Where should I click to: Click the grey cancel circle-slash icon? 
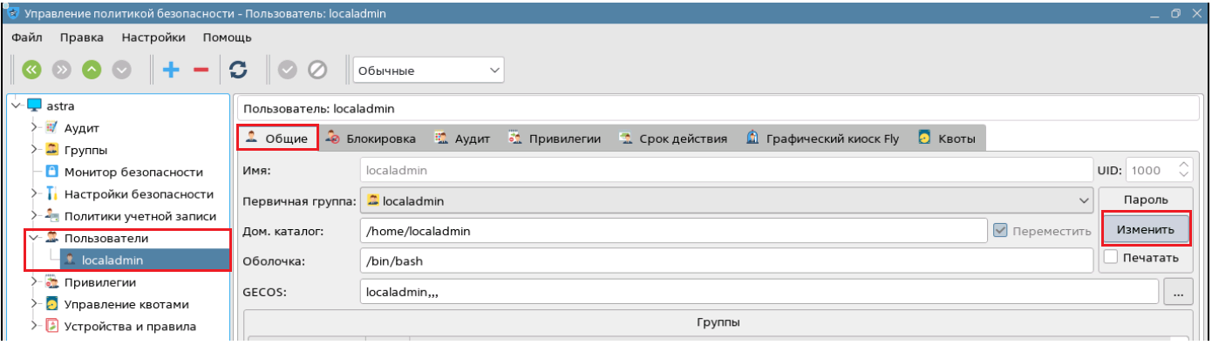coord(317,71)
